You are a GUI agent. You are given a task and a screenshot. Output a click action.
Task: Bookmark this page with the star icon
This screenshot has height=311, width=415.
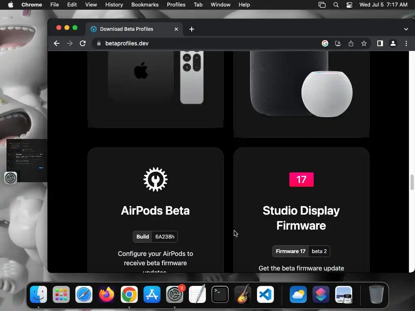click(x=364, y=43)
